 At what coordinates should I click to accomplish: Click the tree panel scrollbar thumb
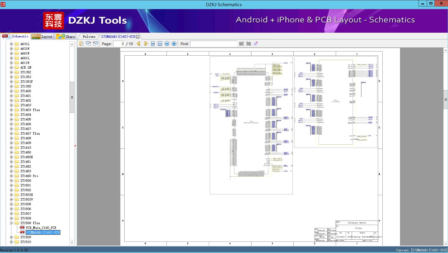(72, 97)
